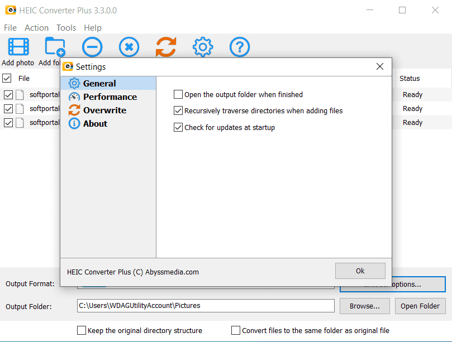Click the third softportal file page icon
The image size is (452, 342).
pos(20,122)
